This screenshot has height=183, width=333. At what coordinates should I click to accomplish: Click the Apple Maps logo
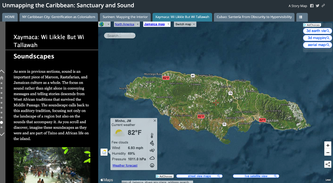[x=107, y=180]
